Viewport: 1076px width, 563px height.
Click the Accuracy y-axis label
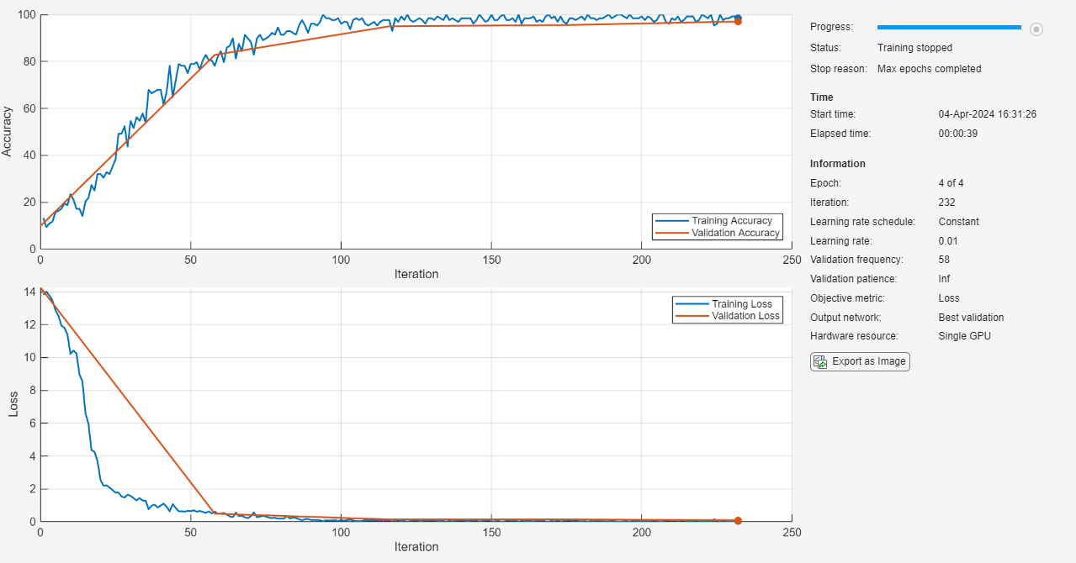coord(8,130)
